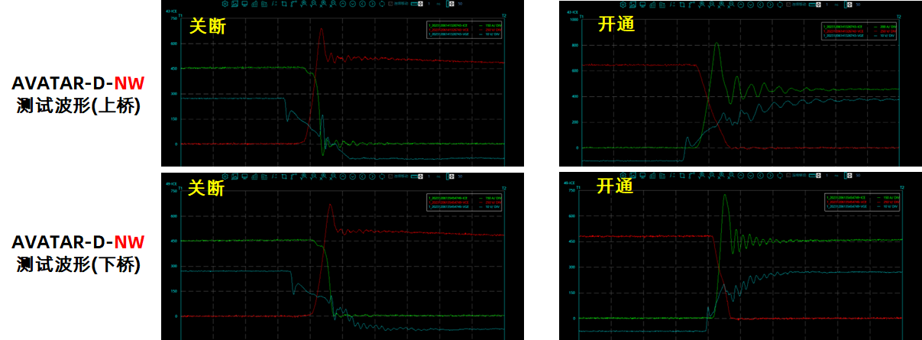Open settings gear in lower-bridge turn-on panel
The width and height of the screenshot is (922, 340).
tap(623, 175)
